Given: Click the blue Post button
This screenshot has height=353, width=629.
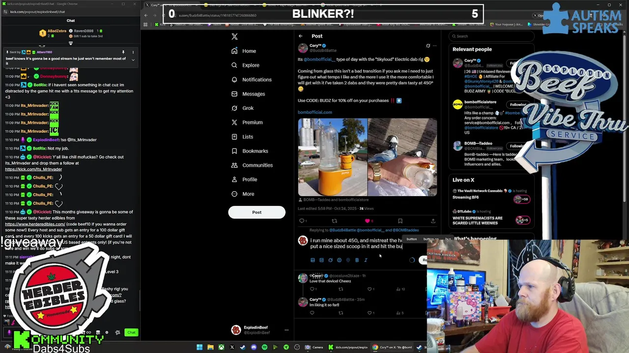Looking at the screenshot, I should point(257,212).
